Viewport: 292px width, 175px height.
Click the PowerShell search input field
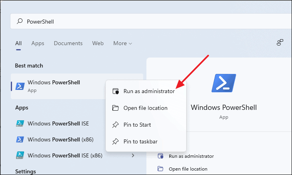pyautogui.click(x=151, y=21)
